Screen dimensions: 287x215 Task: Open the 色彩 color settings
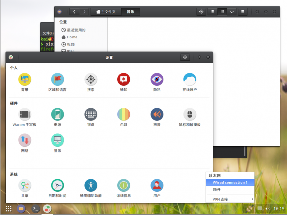[124, 117]
